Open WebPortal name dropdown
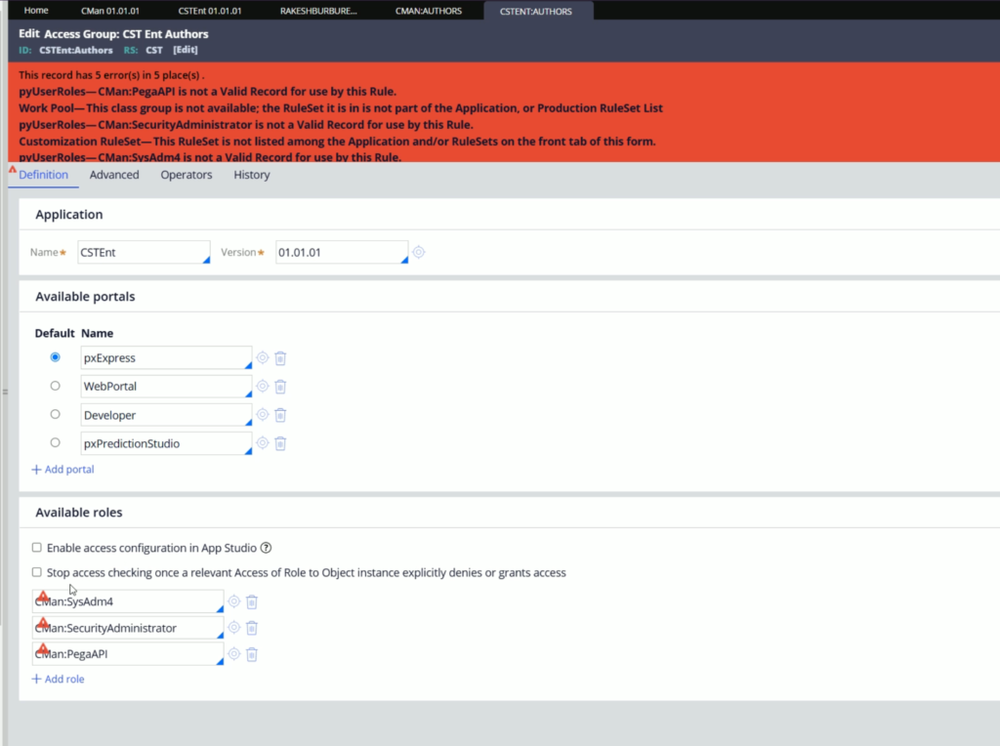 coord(248,394)
